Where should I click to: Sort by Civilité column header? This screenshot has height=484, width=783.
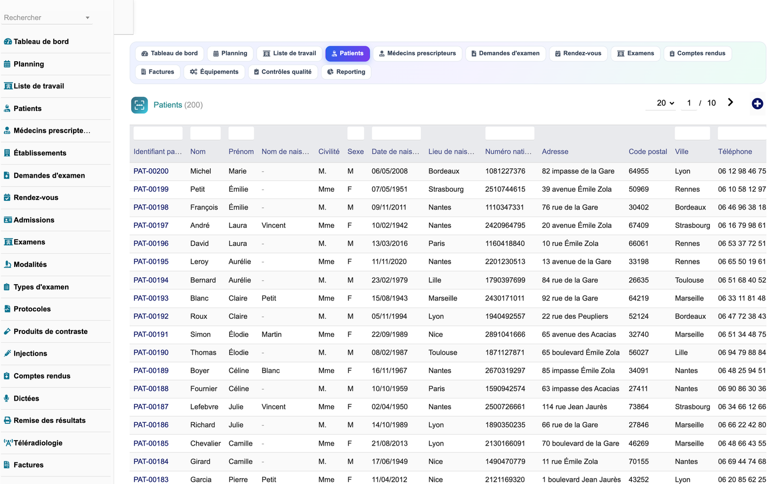pos(329,152)
